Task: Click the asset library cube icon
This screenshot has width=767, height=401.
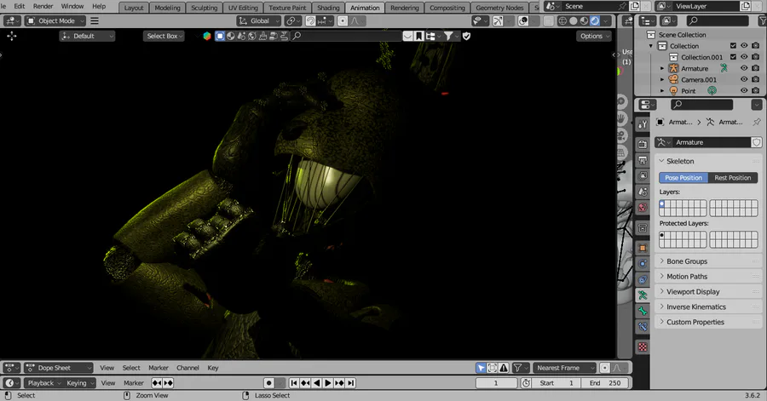Action: [207, 36]
